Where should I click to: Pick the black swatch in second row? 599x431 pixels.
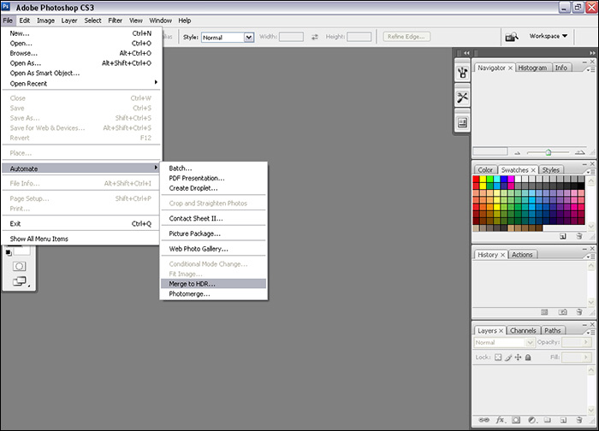(x=581, y=186)
